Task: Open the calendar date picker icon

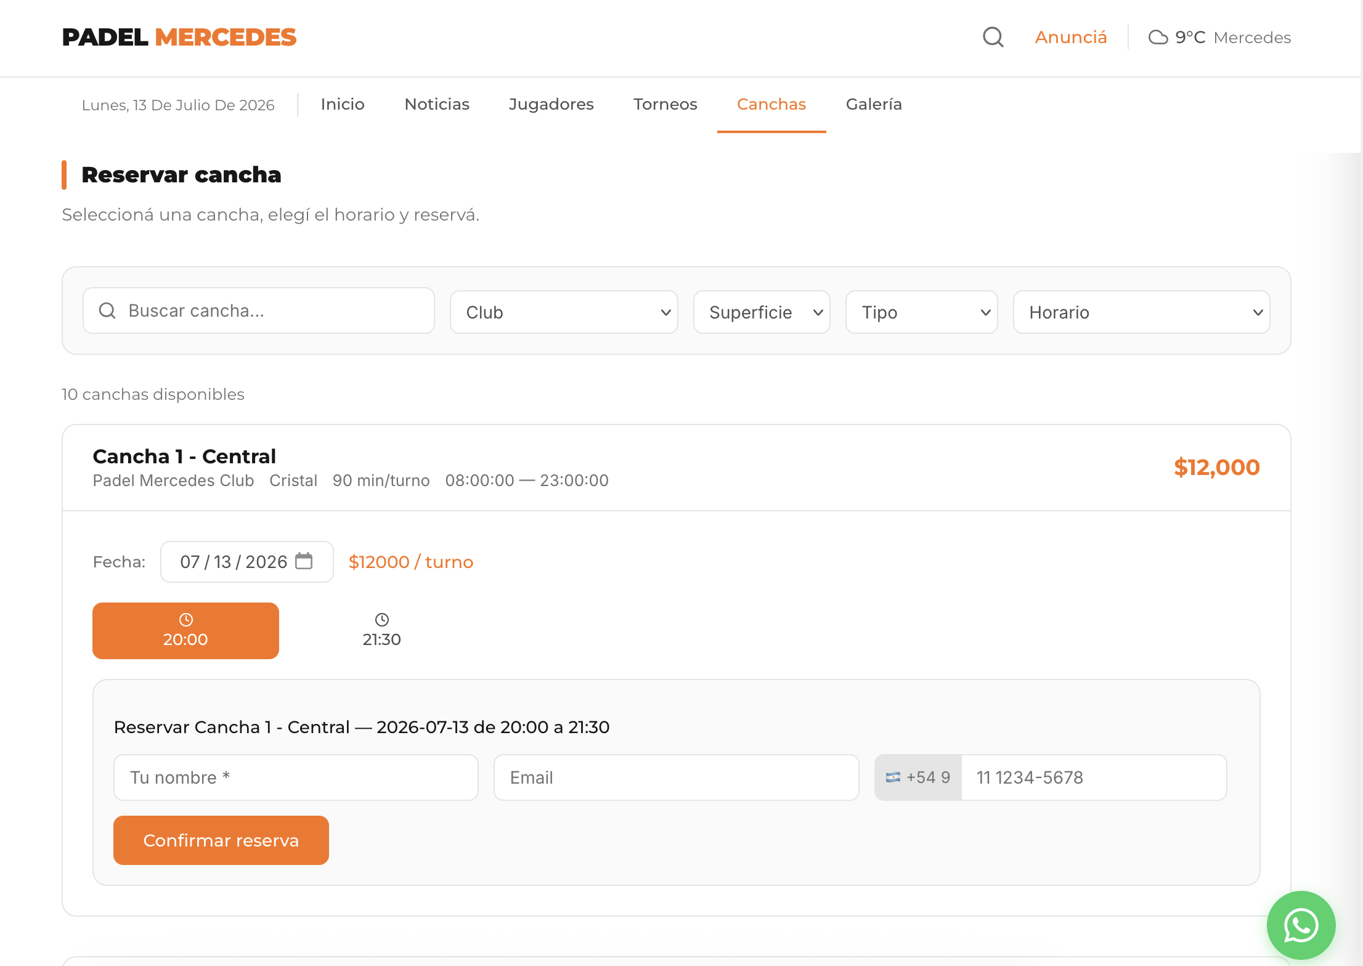Action: tap(304, 561)
